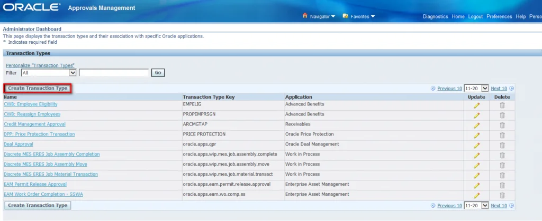Update Discrete MES ERES Job Assembly Completion
Image resolution: width=542 pixels, height=221 pixels.
(x=476, y=155)
